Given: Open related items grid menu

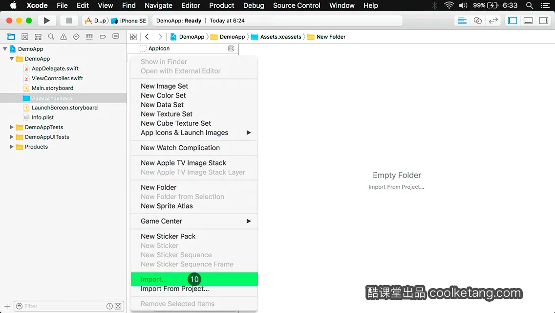Looking at the screenshot, I should 133,37.
